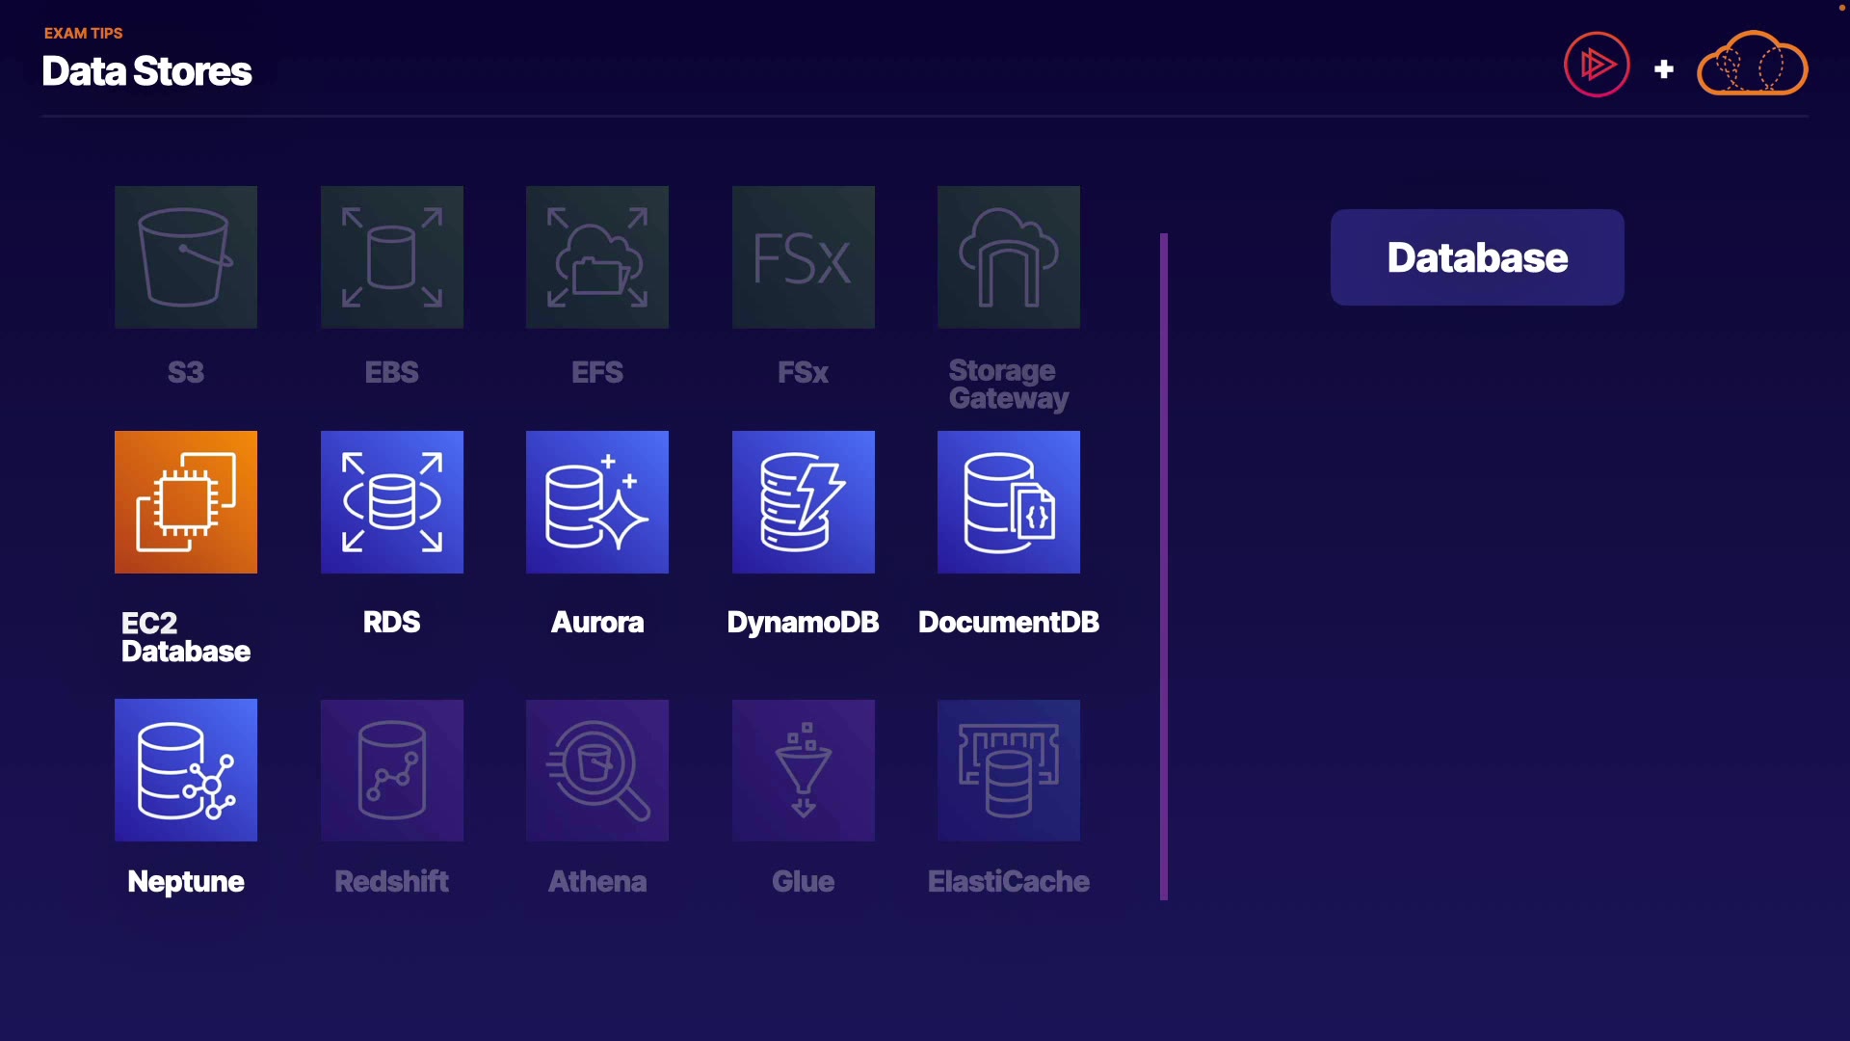
Task: Click the ElastiCache icon
Action: pos(1009,770)
